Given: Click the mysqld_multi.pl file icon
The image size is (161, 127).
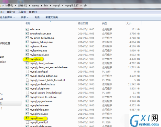Looking at the screenshot, I should pos(27,122).
